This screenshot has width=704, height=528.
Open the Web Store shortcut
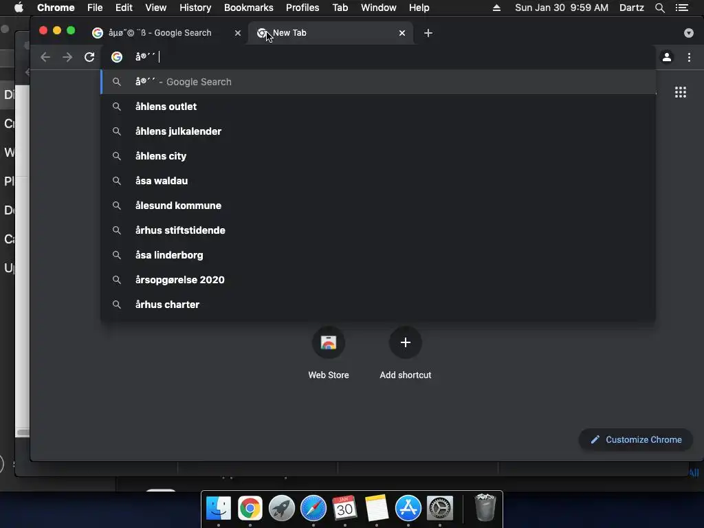point(329,342)
